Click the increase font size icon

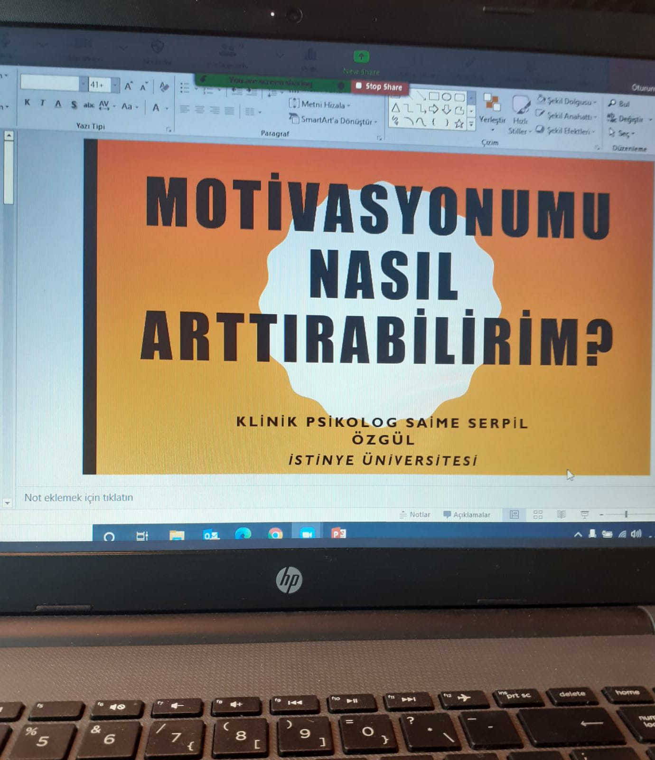128,86
